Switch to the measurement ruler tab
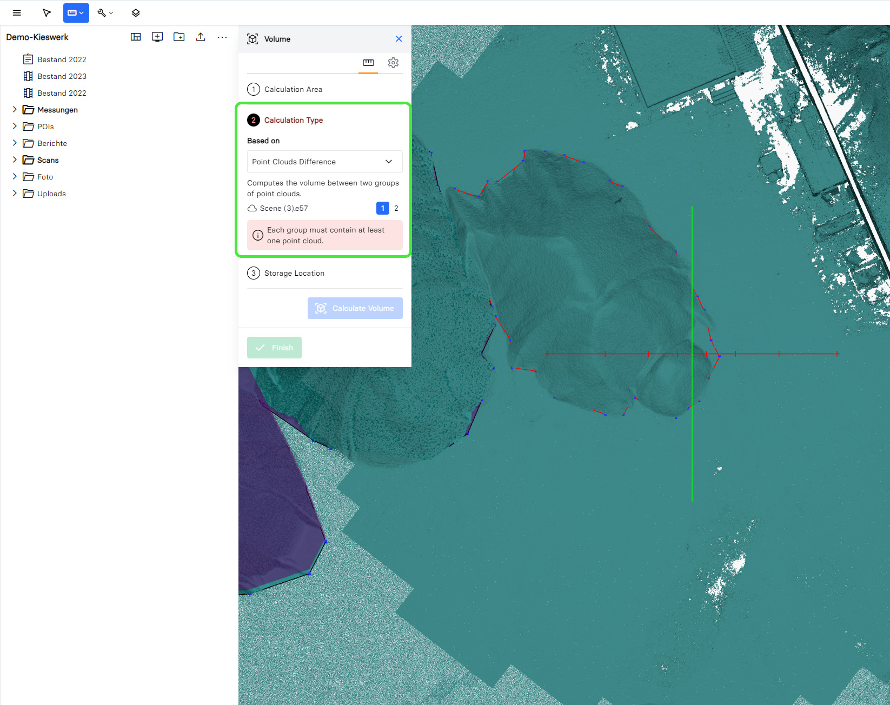This screenshot has height=705, width=890. click(x=368, y=63)
